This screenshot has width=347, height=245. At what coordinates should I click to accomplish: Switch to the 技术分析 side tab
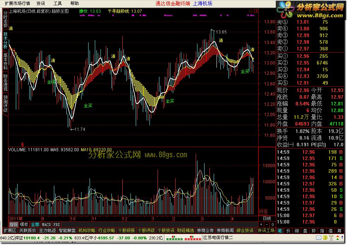(5, 40)
